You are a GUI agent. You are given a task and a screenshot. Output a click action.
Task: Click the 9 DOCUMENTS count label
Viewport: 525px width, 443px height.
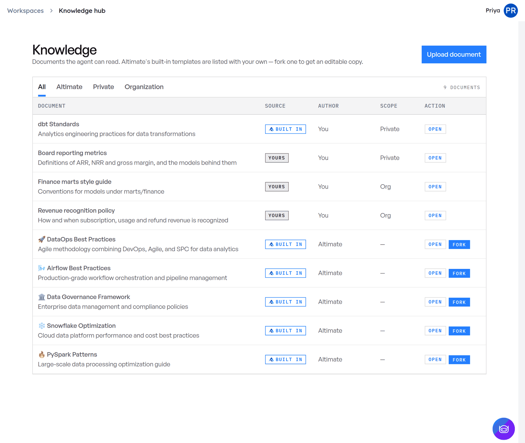tap(462, 88)
